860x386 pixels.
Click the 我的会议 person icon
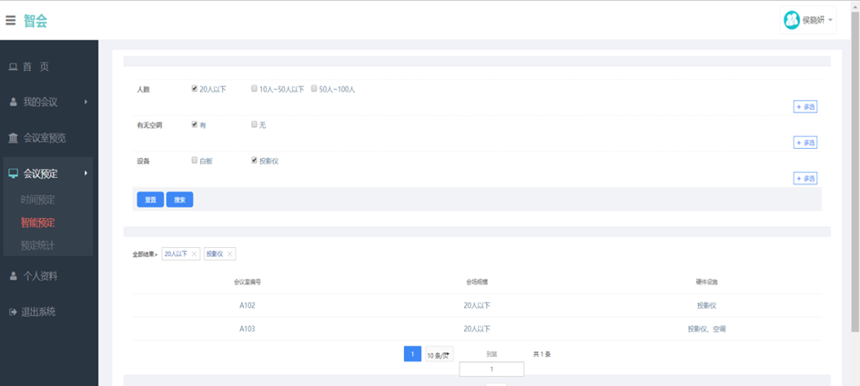(14, 103)
